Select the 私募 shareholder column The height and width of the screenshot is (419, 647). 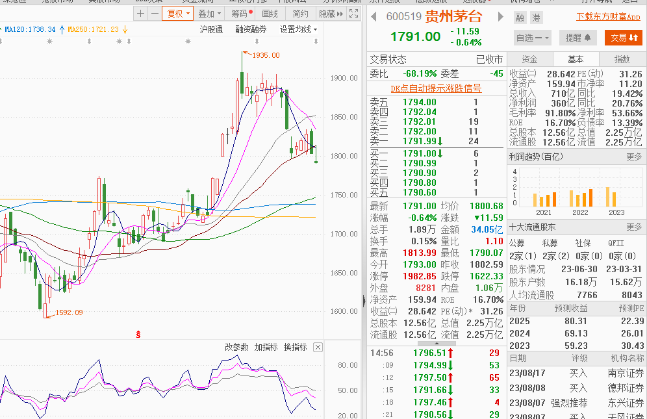coord(550,243)
